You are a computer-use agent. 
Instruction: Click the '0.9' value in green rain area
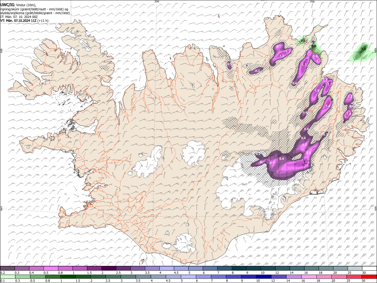pos(314,46)
